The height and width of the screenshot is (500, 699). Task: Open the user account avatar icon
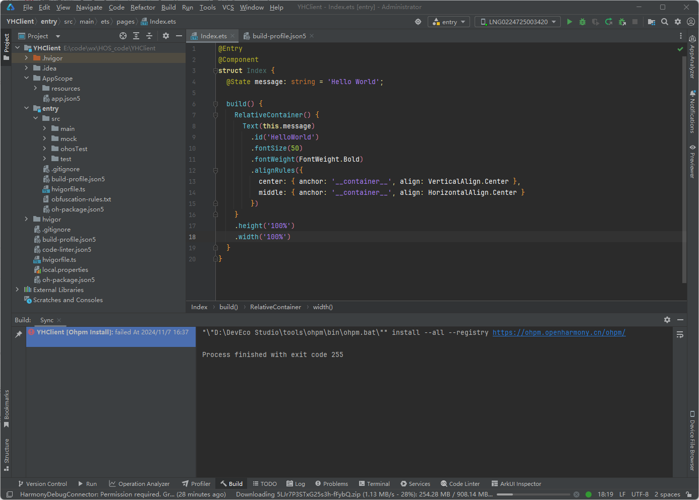[691, 22]
